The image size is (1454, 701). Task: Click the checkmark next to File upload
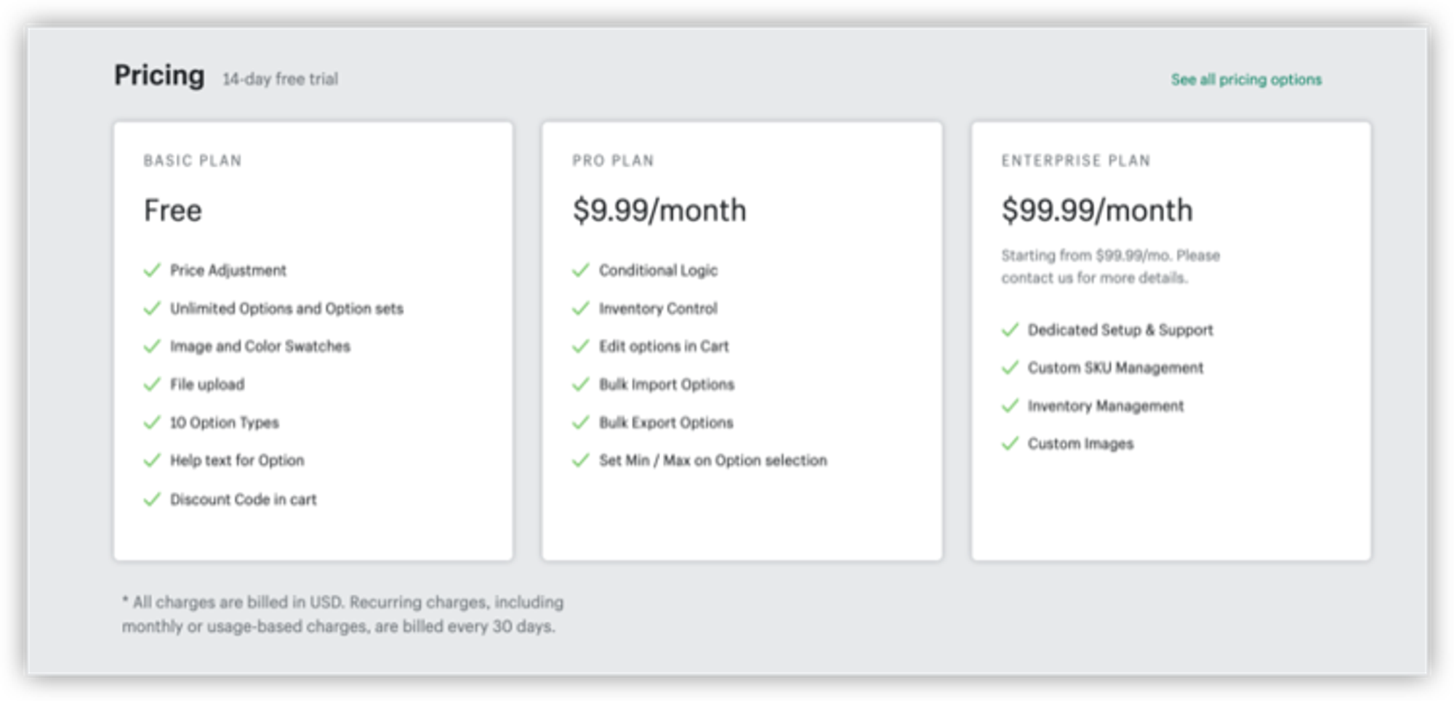pyautogui.click(x=152, y=384)
